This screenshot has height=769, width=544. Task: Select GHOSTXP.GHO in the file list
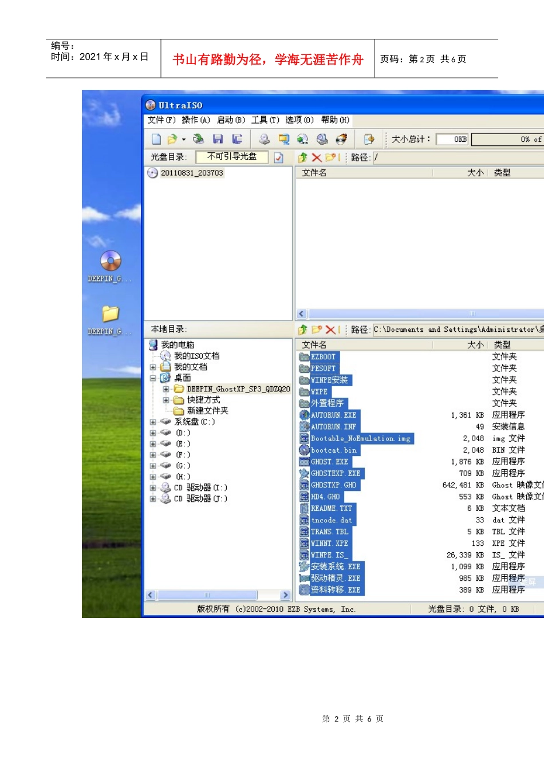333,485
